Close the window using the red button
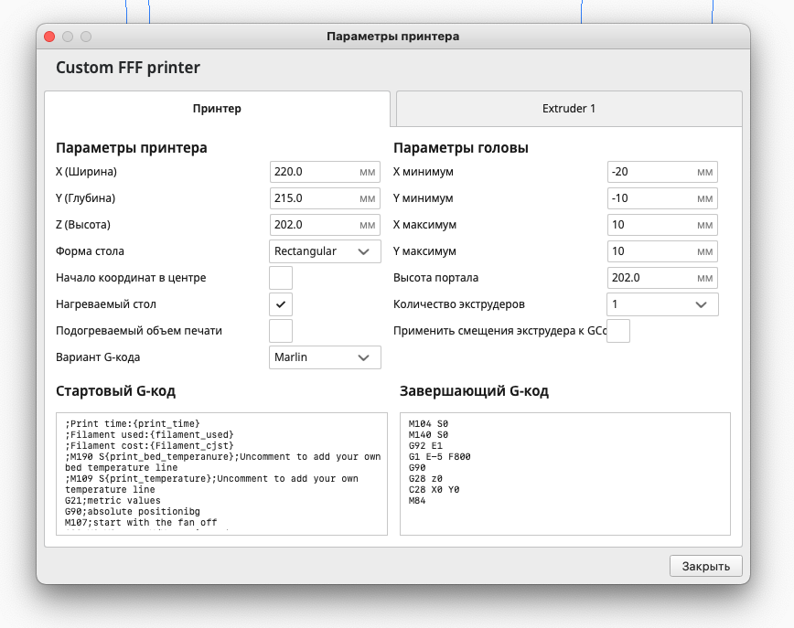 coord(49,37)
